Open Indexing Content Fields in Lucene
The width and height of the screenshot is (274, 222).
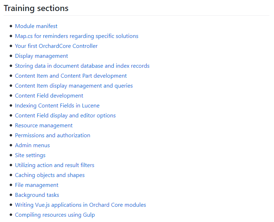click(x=57, y=106)
